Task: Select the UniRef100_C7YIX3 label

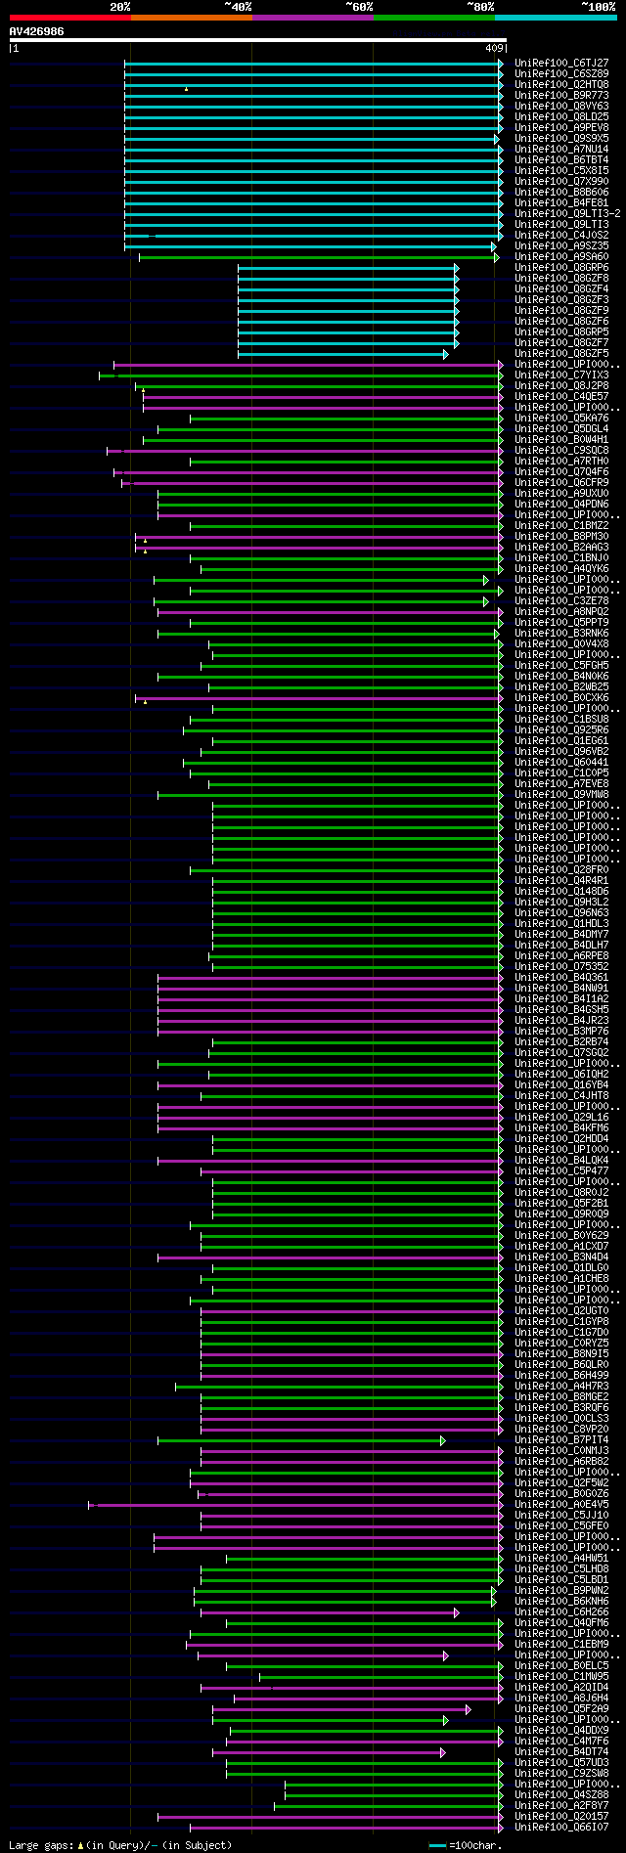Action: (561, 375)
